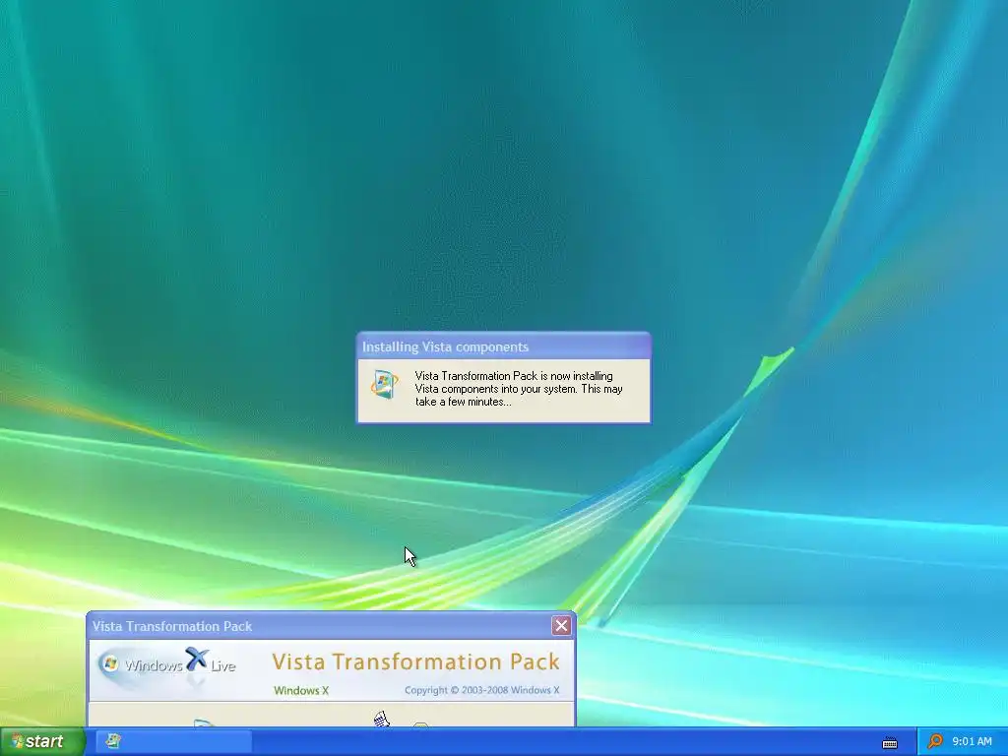Open the Windows start menu
Viewport: 1008px width, 756px height.
click(41, 741)
